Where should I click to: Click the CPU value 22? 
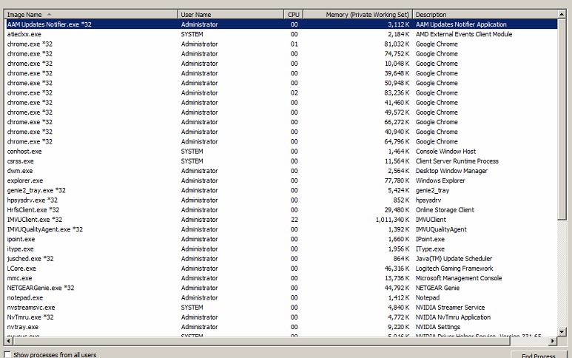click(x=295, y=220)
